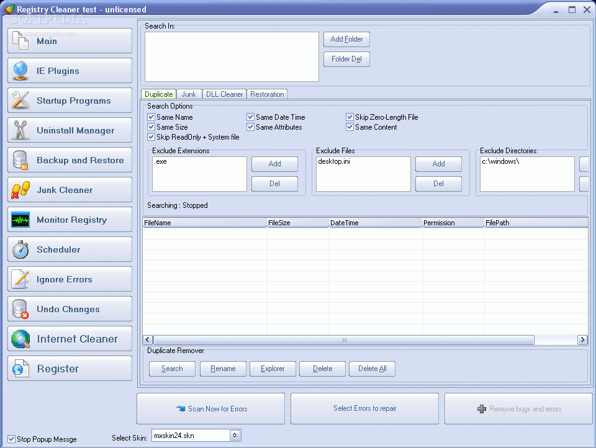This screenshot has width=596, height=448.
Task: Click the horizontal scrollbar thumb
Action: pos(343,339)
